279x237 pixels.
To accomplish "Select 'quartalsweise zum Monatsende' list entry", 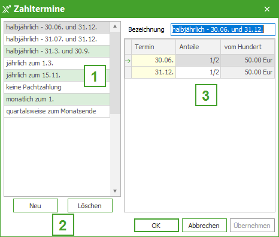I will (57, 111).
